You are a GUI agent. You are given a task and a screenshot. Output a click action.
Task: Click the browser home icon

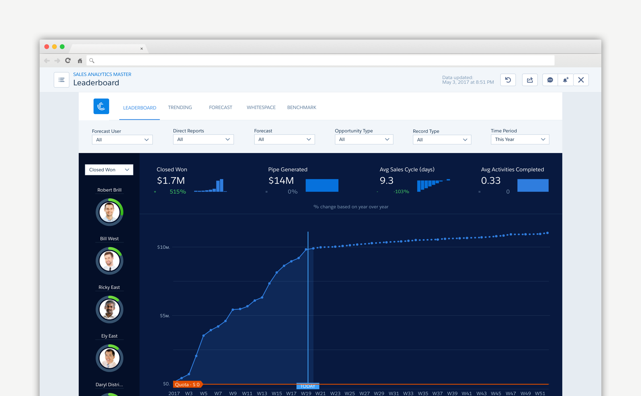pos(80,60)
